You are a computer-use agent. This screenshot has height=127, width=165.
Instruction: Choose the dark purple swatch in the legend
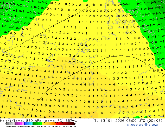(15, 124)
